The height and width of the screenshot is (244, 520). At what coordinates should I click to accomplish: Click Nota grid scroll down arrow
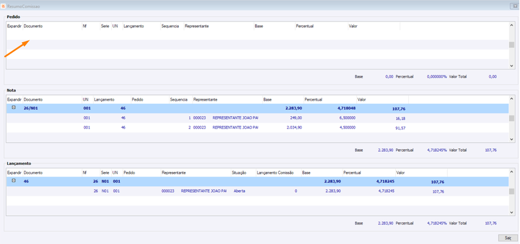(512, 140)
